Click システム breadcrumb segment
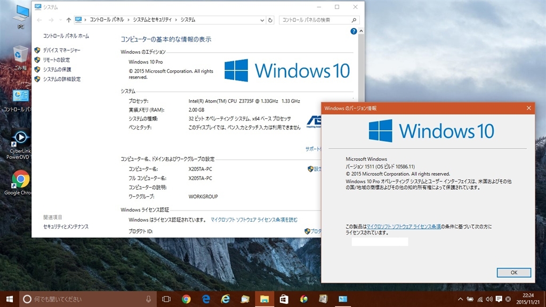The image size is (546, 307). [188, 20]
